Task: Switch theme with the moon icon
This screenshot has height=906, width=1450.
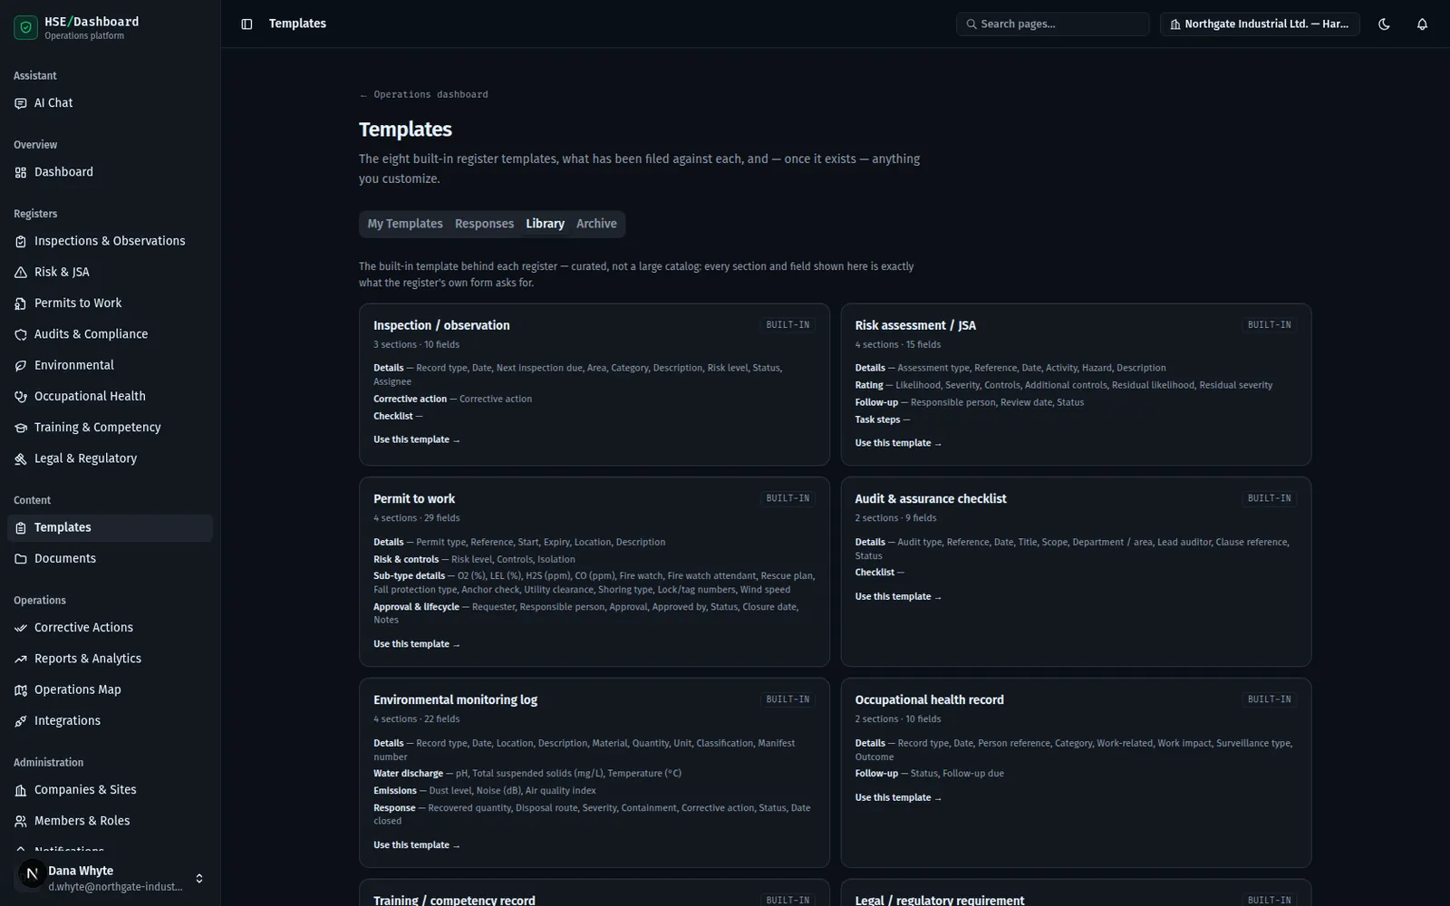Action: [1384, 24]
